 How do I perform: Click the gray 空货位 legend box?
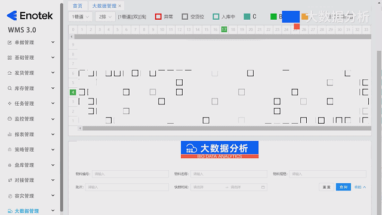pyautogui.click(x=185, y=17)
